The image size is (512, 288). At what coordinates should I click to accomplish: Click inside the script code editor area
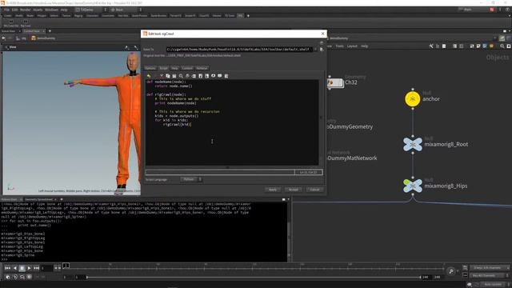pyautogui.click(x=232, y=122)
